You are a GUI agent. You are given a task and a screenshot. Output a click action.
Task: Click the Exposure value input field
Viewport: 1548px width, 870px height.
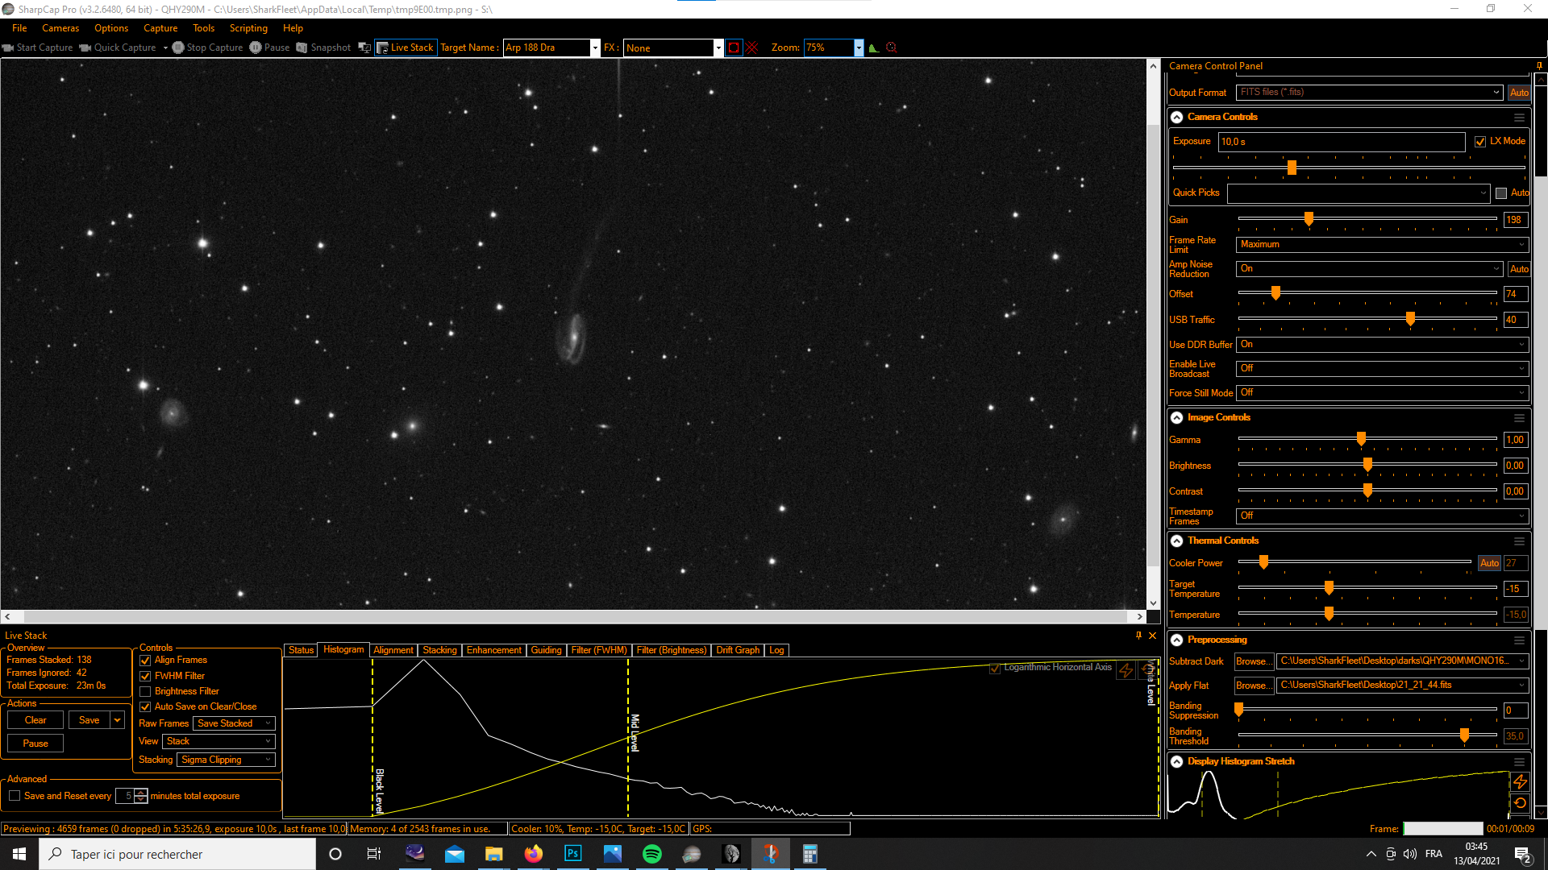point(1340,142)
